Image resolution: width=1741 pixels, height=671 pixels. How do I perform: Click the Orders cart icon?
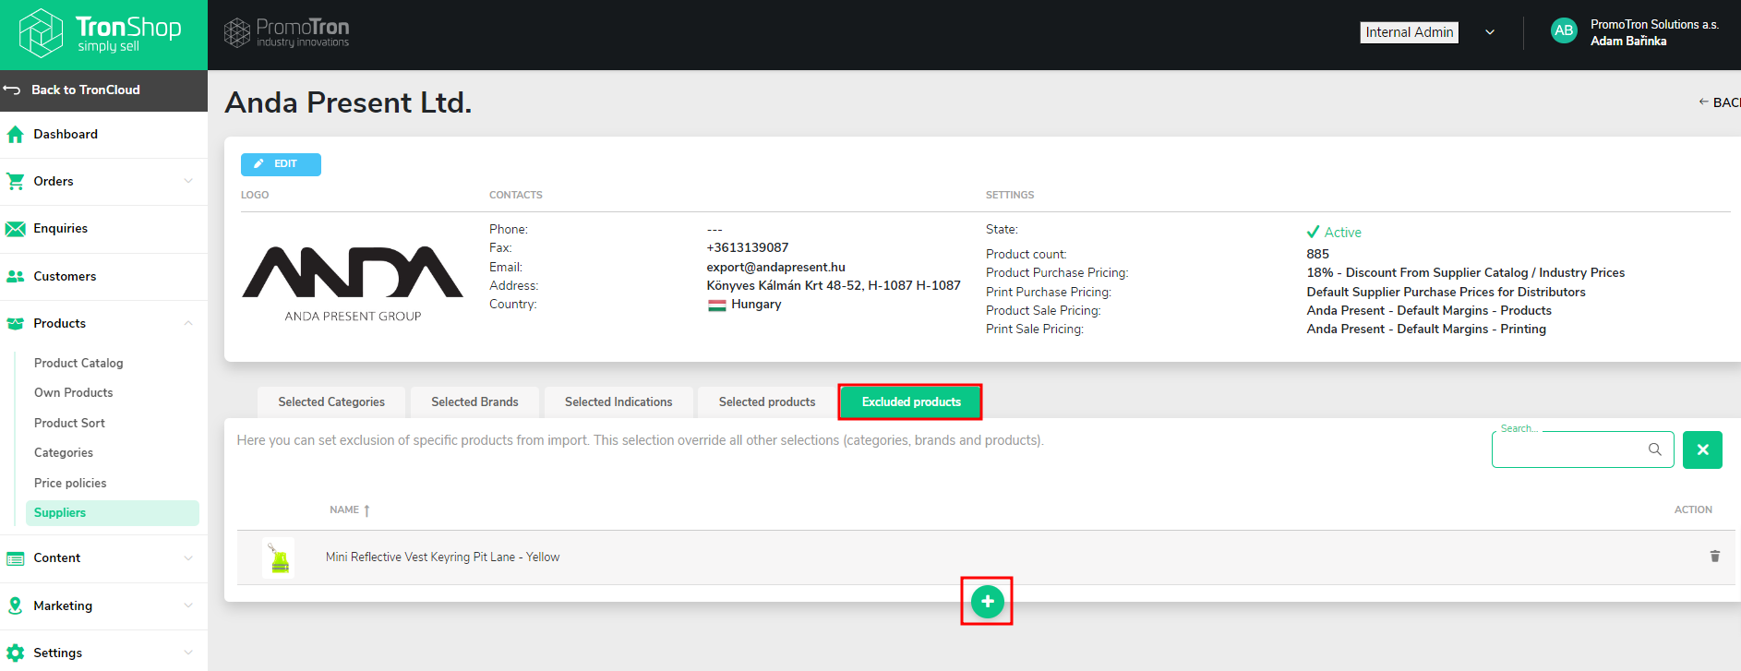[15, 182]
